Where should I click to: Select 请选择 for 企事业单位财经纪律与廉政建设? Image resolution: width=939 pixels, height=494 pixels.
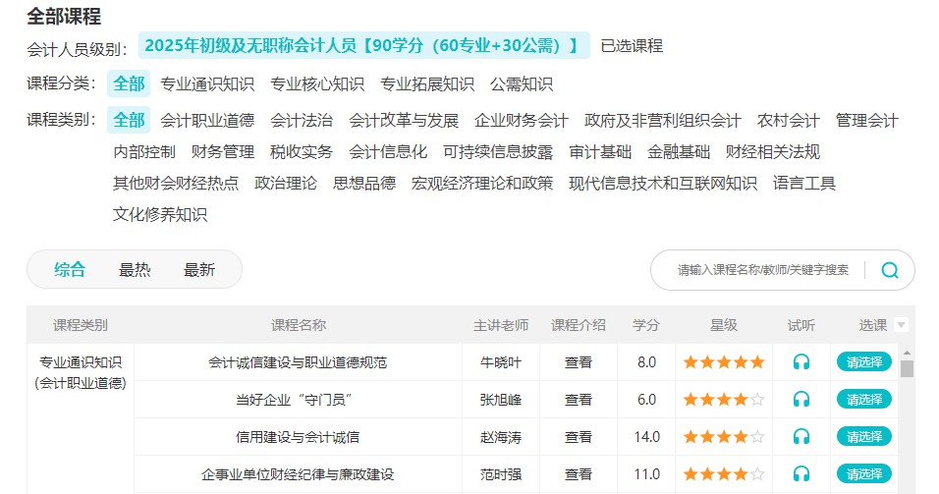click(x=864, y=474)
